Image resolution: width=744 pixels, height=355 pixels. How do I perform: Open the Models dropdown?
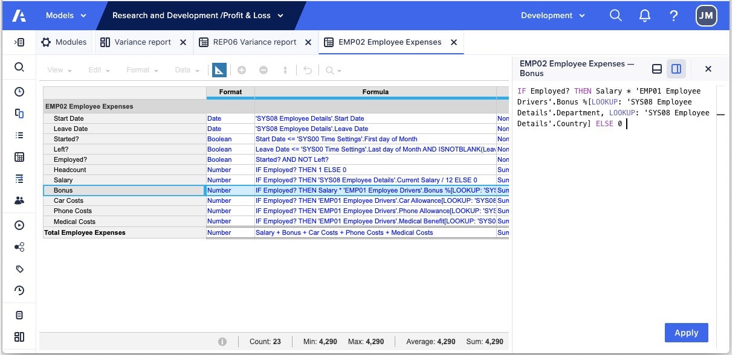click(x=66, y=16)
